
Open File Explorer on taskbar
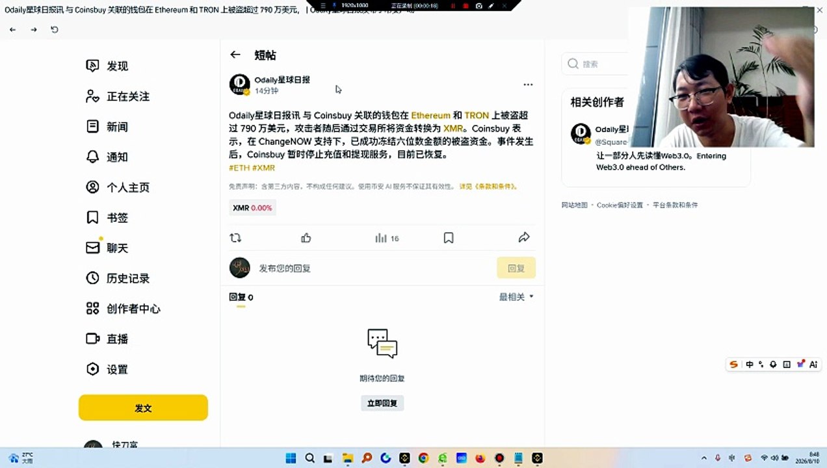pyautogui.click(x=348, y=458)
